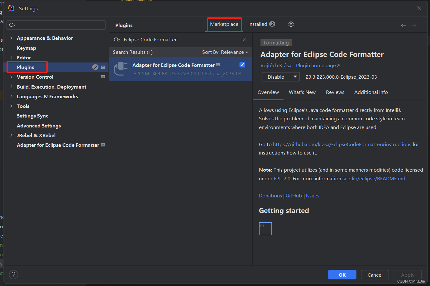Click the Apply button
Screen dimensions: 430x286
click(x=408, y=275)
